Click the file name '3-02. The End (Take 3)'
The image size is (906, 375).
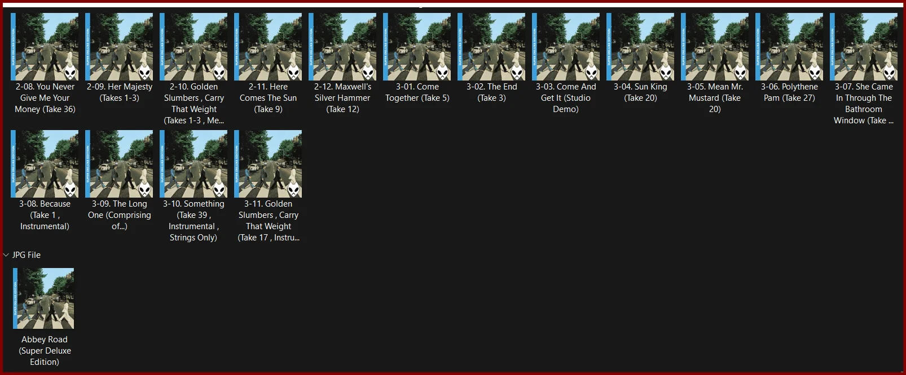491,92
